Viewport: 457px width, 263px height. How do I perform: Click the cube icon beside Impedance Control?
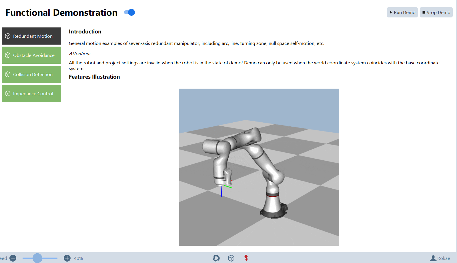[x=8, y=93]
